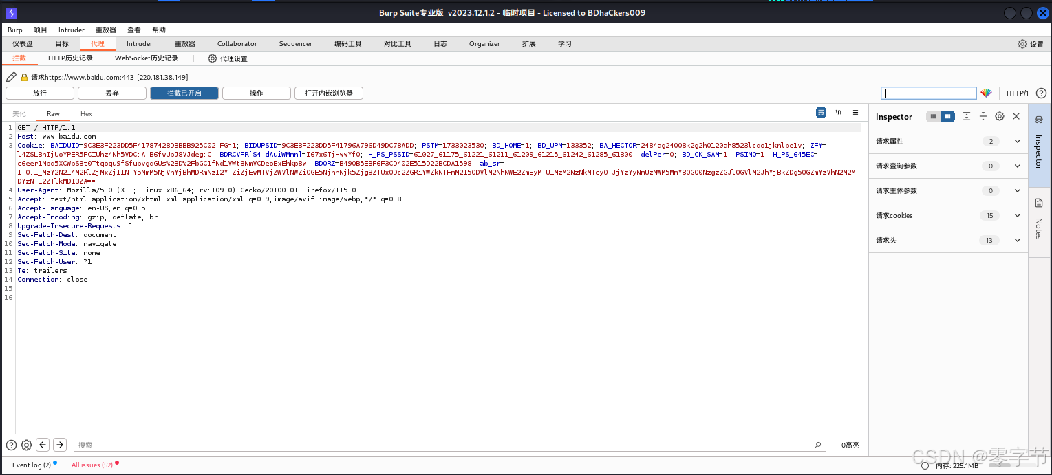Go to next search match arrow
This screenshot has width=1052, height=475.
pyautogui.click(x=60, y=445)
